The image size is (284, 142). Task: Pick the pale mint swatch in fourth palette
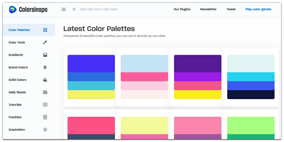(x=251, y=64)
